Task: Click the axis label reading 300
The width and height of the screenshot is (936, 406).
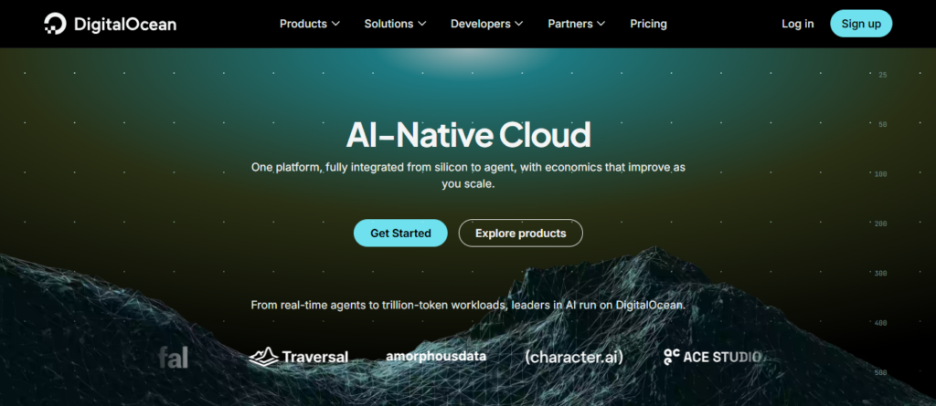Action: point(882,273)
